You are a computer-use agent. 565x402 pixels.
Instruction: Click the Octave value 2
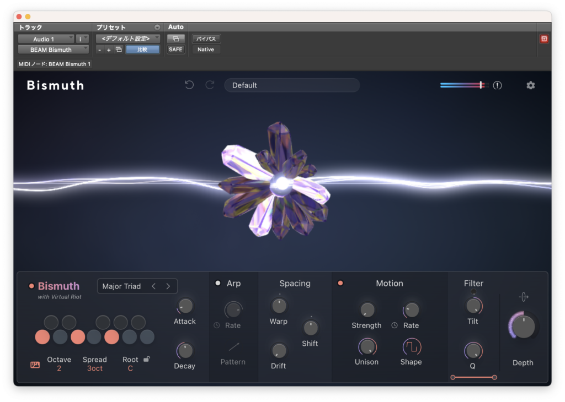58,368
